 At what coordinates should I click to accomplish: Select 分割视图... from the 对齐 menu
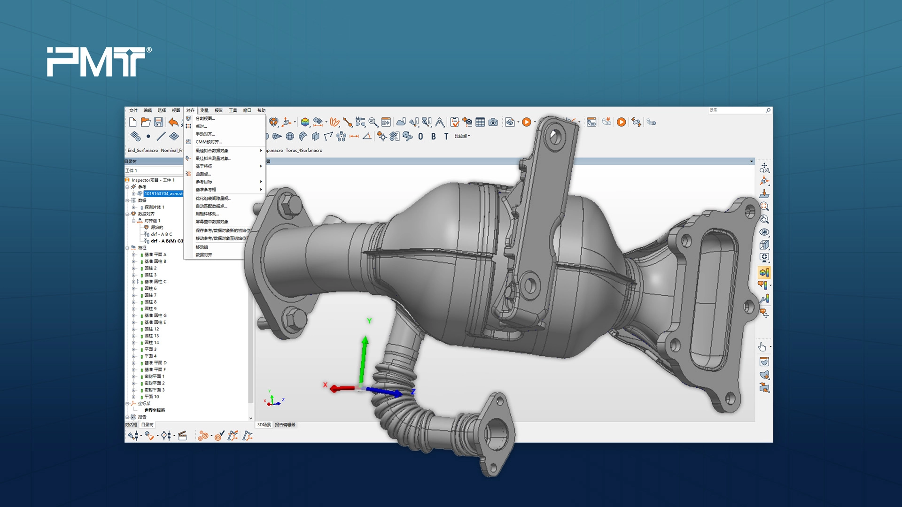coord(225,118)
